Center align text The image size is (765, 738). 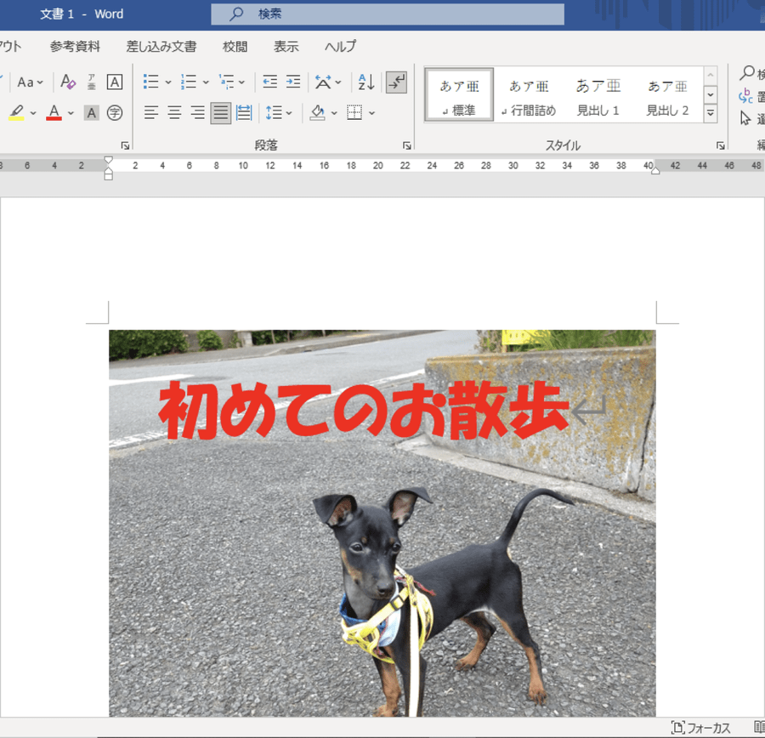(174, 113)
